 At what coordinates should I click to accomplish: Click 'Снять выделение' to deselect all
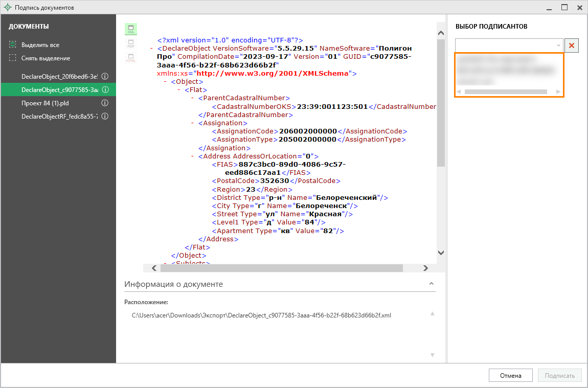(46, 58)
